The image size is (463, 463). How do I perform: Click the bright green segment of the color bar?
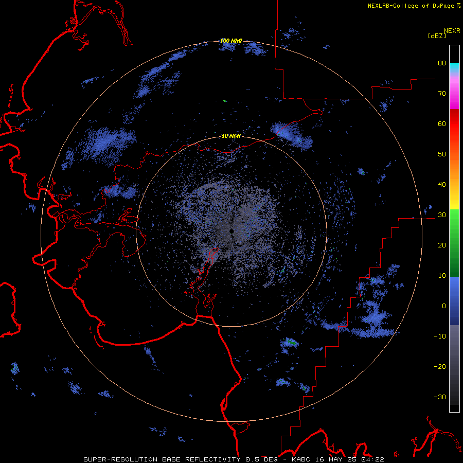tap(454, 219)
